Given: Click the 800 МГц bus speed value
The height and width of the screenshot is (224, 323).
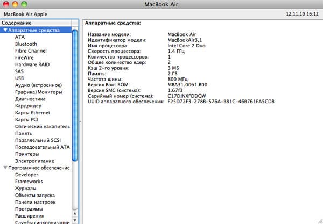Looking at the screenshot, I should coord(178,79).
